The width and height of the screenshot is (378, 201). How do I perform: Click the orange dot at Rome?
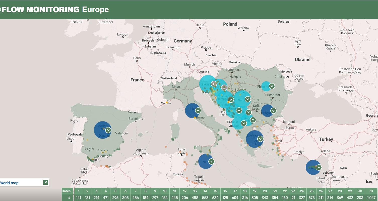195,117
